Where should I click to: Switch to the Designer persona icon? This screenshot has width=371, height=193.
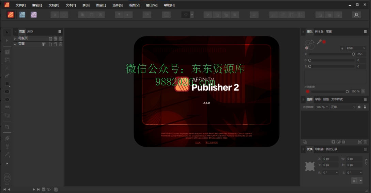tap(22, 15)
